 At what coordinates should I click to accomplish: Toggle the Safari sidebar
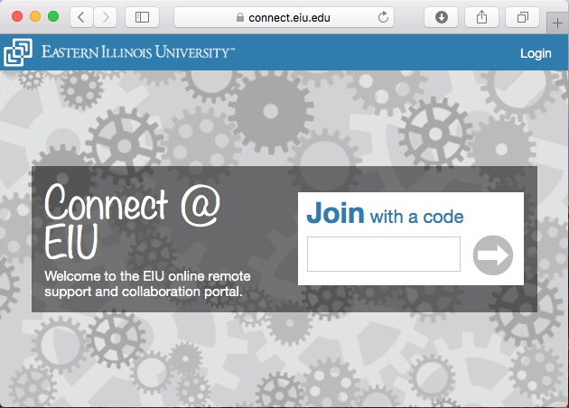coord(142,17)
